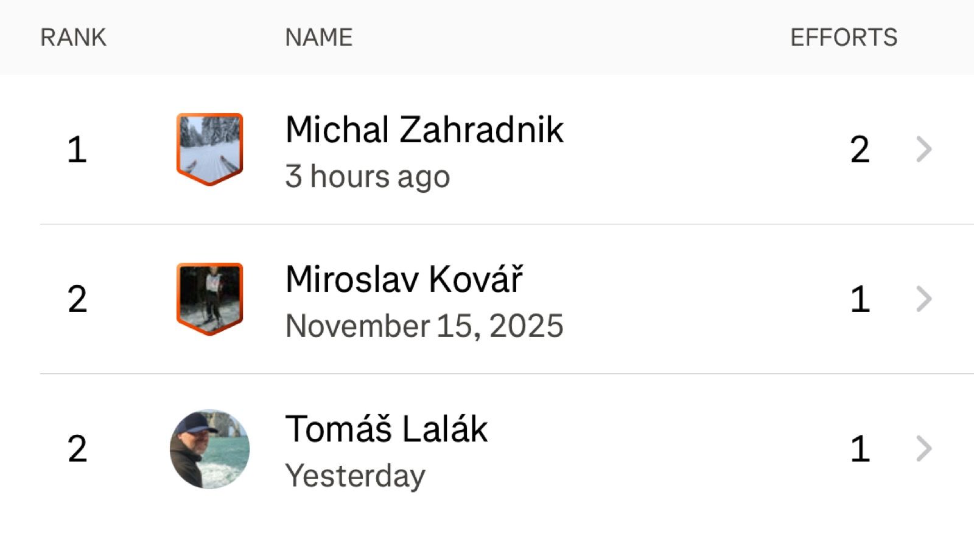This screenshot has width=974, height=540.
Task: Click the name Tomáš Lalák
Action: [387, 429]
